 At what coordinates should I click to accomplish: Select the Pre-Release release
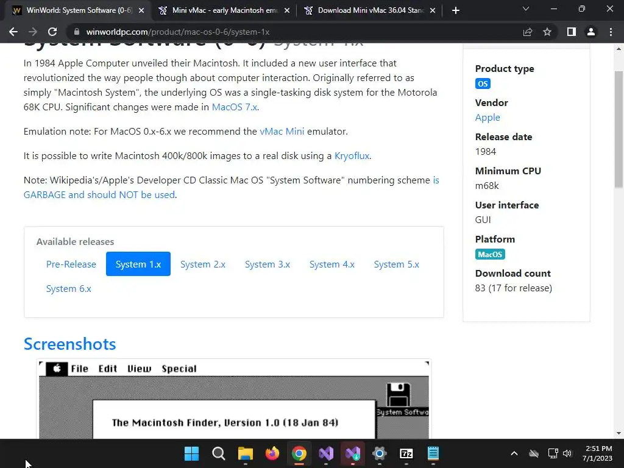point(71,264)
